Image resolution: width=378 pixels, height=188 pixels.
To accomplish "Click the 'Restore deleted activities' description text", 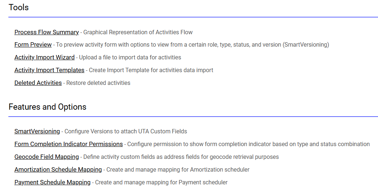I will click(x=98, y=83).
